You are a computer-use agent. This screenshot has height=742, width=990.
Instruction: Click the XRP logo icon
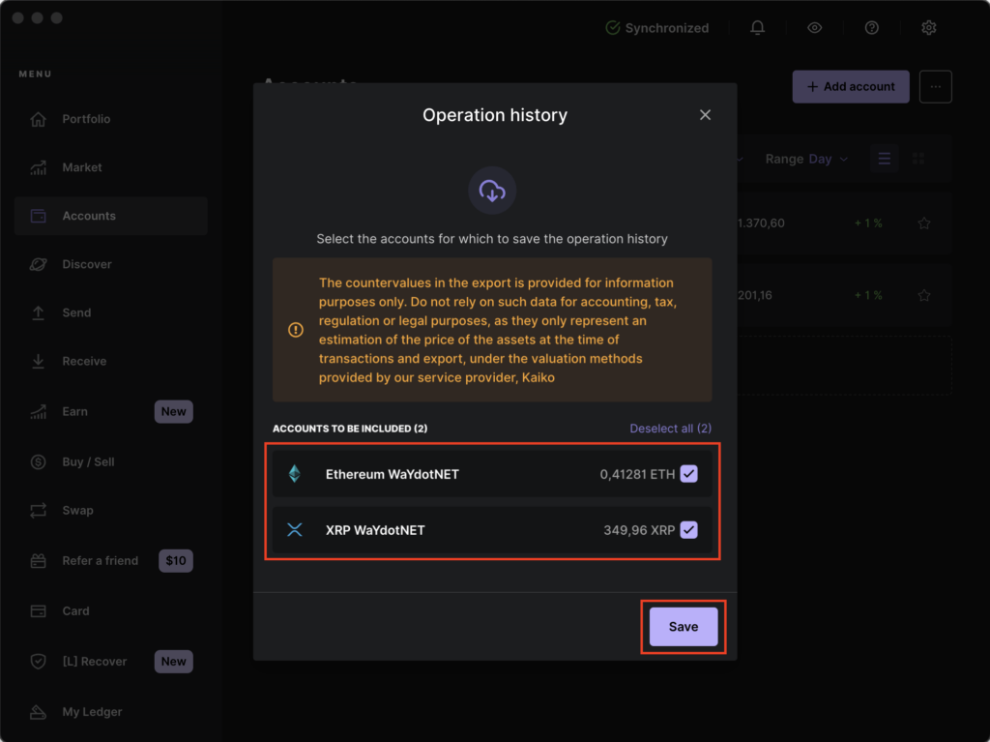pyautogui.click(x=295, y=530)
